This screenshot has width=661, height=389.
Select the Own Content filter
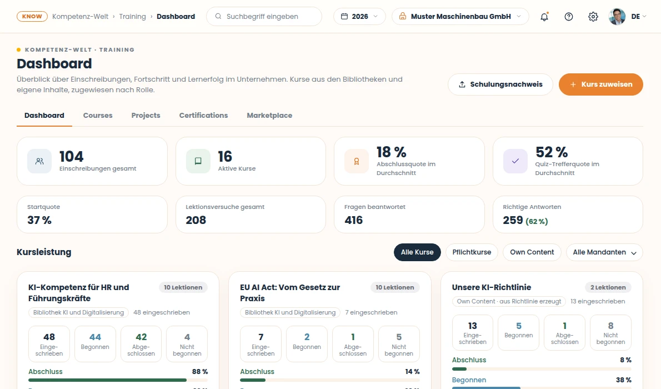(x=532, y=252)
